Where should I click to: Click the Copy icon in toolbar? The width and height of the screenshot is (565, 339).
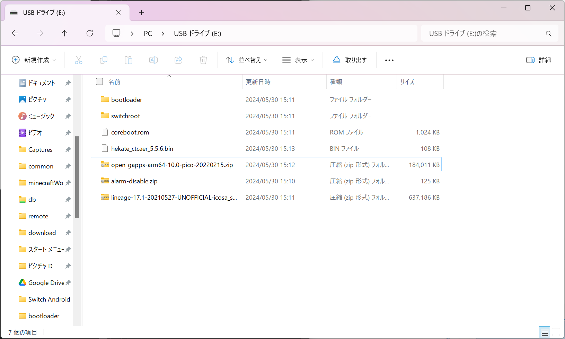click(104, 60)
